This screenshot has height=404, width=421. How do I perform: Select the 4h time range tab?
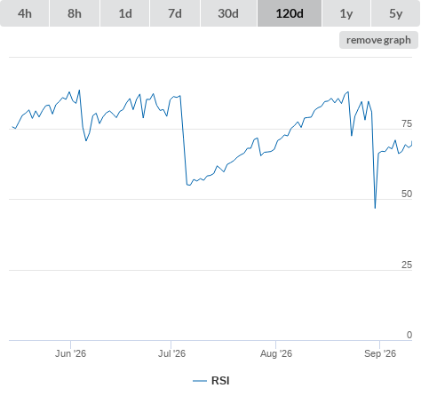point(25,13)
